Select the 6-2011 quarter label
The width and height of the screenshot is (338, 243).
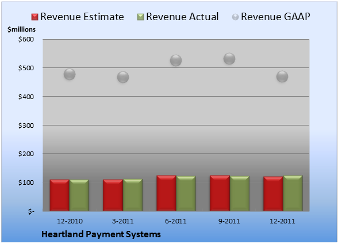pos(176,221)
